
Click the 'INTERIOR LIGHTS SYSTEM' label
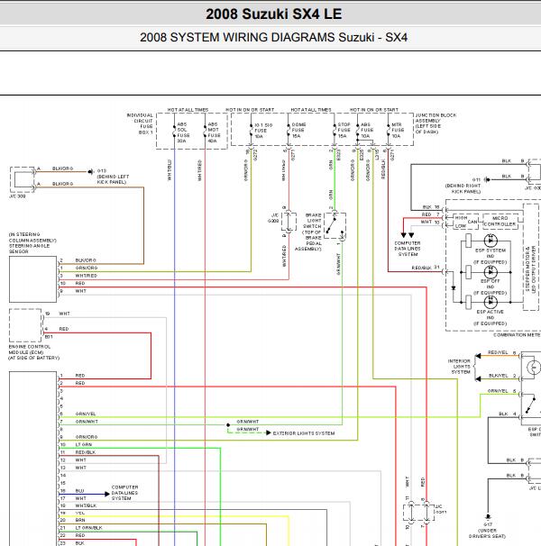pos(459,367)
